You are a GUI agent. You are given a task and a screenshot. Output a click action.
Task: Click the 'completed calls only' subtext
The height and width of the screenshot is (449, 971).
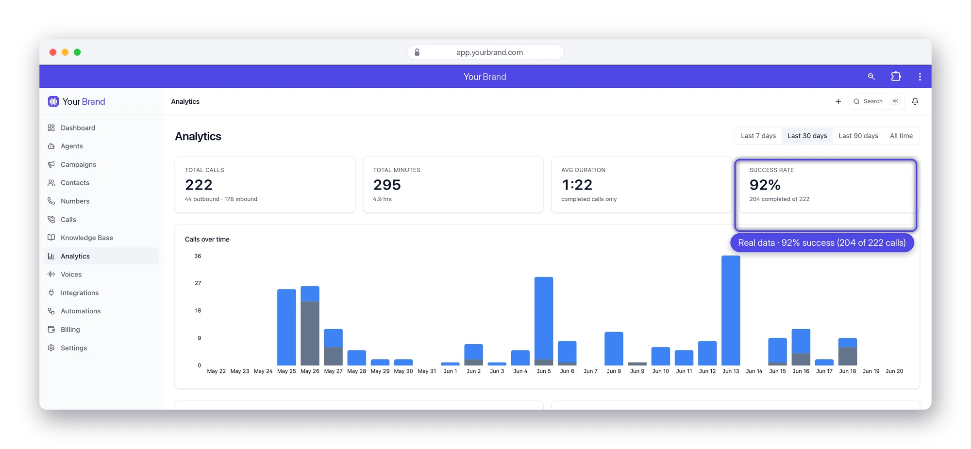coord(589,199)
